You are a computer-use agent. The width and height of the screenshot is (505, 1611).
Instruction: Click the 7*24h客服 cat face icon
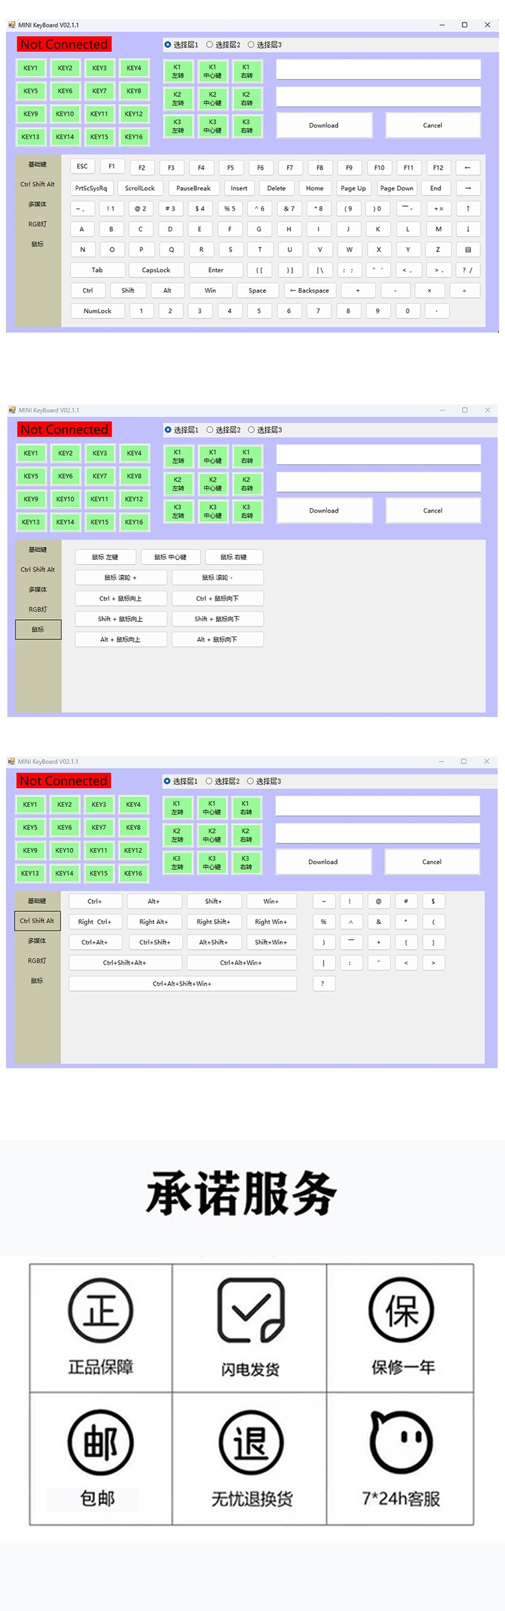(x=401, y=1441)
